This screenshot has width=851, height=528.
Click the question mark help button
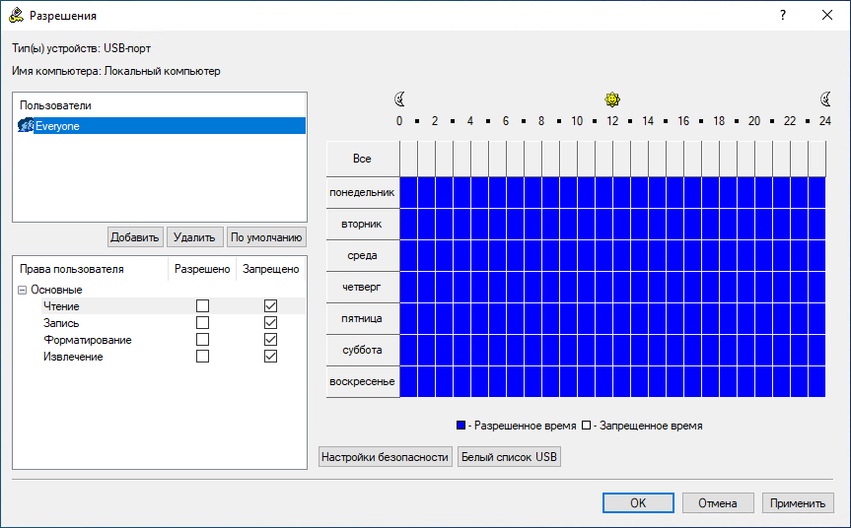pos(783,15)
